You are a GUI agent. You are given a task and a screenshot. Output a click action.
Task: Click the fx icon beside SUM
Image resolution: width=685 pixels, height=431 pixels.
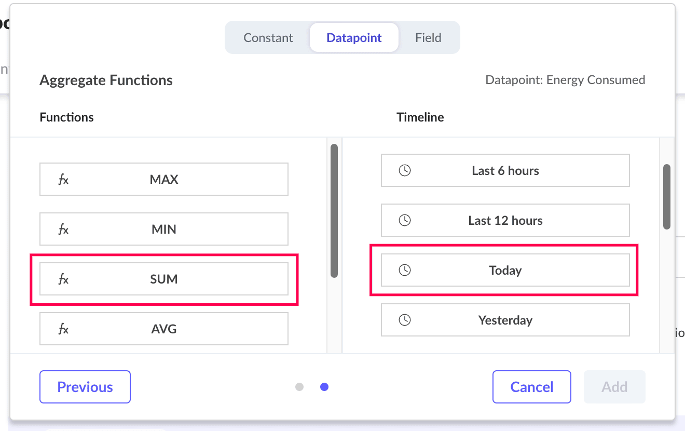(x=63, y=279)
